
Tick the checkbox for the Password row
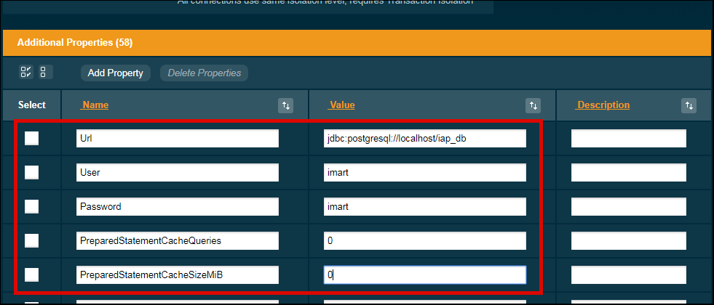31,206
